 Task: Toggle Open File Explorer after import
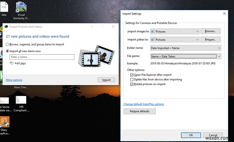tap(132, 75)
